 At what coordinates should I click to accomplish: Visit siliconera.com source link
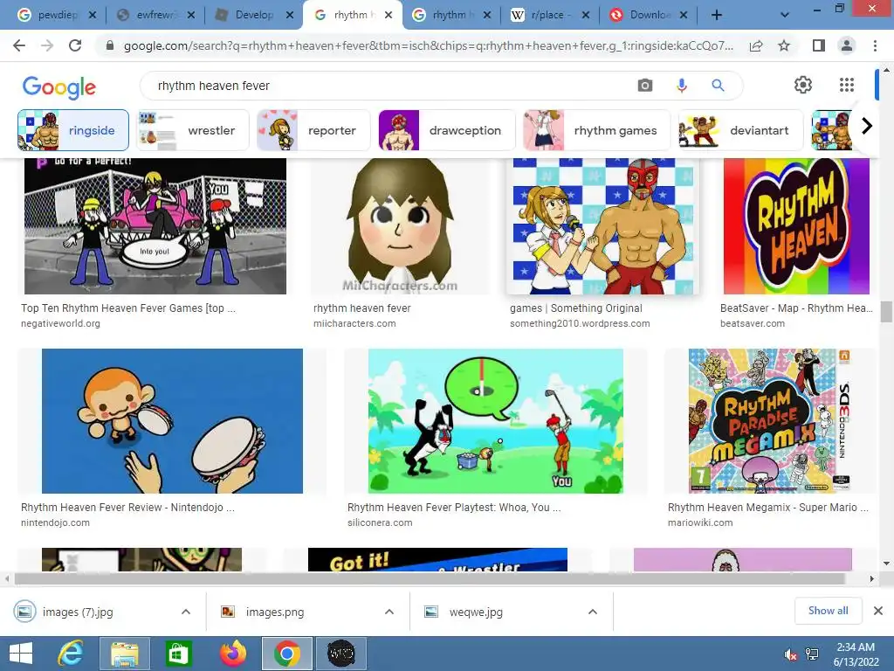380,522
